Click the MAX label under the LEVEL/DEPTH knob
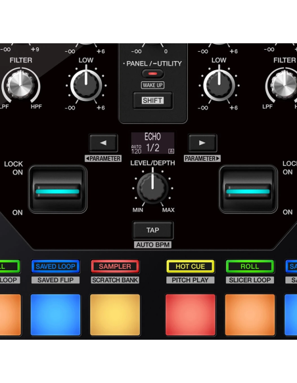 coord(168,210)
